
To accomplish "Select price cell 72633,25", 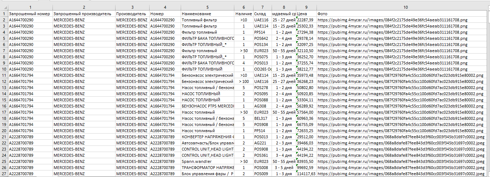I will coord(306,131).
